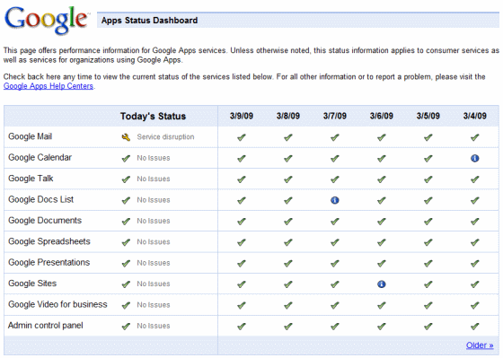Click the Google Mail service disruption wrench icon
This screenshot has height=358, width=503.
(x=126, y=137)
